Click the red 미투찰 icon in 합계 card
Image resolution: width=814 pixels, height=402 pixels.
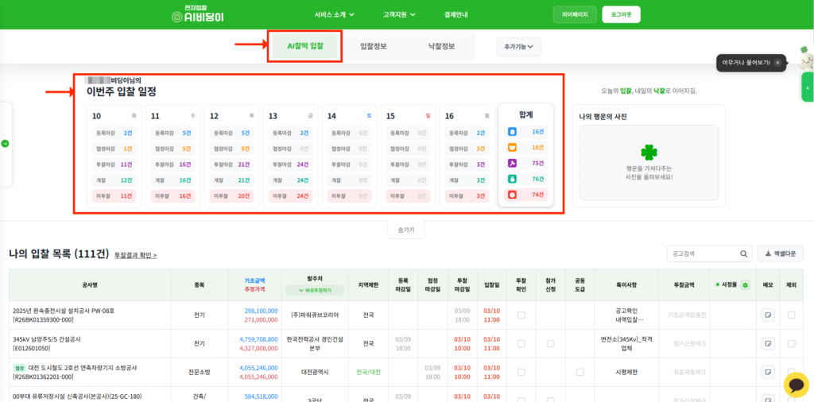[513, 195]
